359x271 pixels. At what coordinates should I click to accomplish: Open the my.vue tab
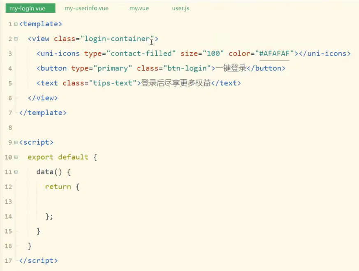tap(139, 8)
